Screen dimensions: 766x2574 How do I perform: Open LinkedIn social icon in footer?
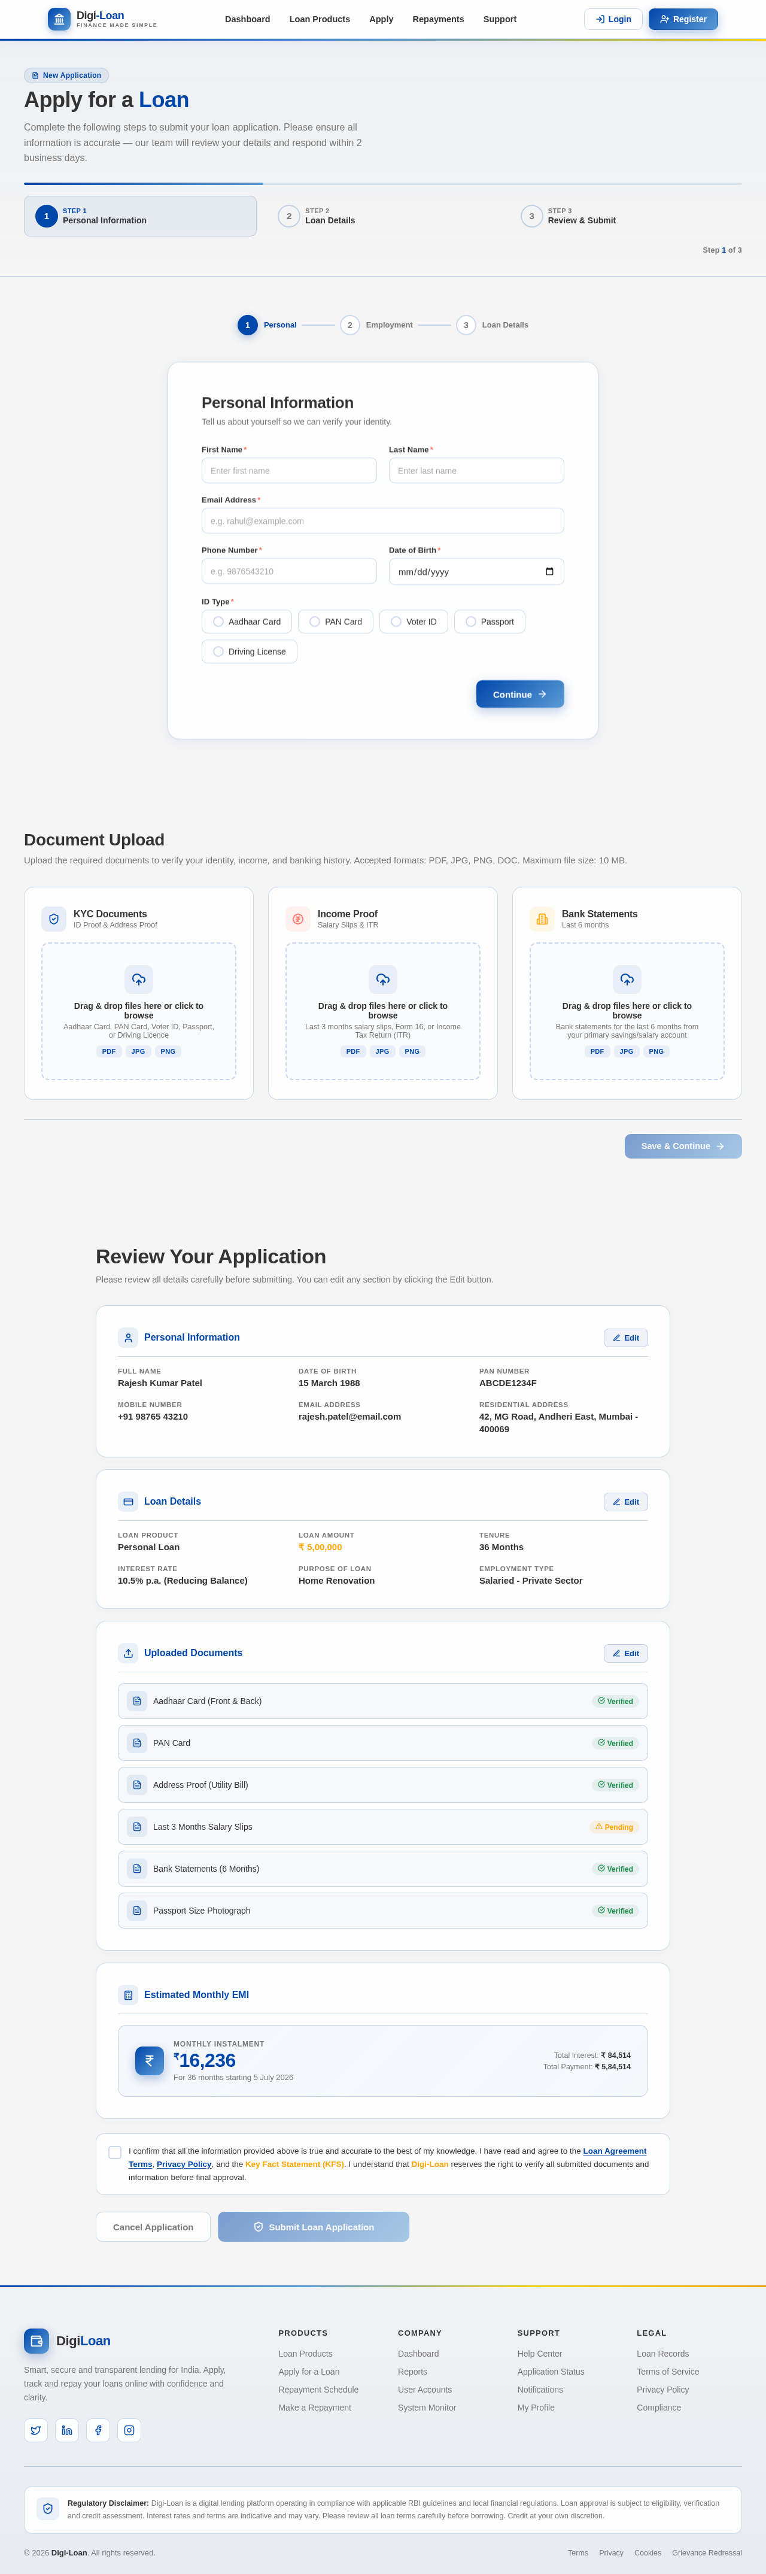(67, 2431)
